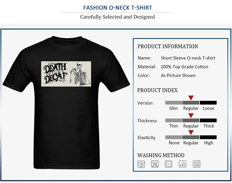Select the Slim version bar segment
232x183 pixels.
click(x=173, y=103)
